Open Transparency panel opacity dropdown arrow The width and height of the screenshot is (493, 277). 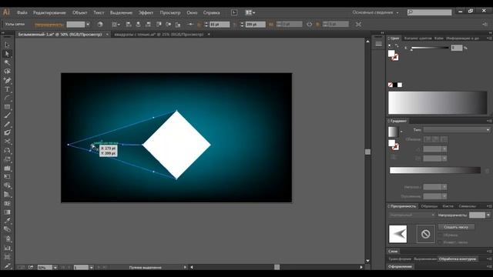click(x=488, y=215)
